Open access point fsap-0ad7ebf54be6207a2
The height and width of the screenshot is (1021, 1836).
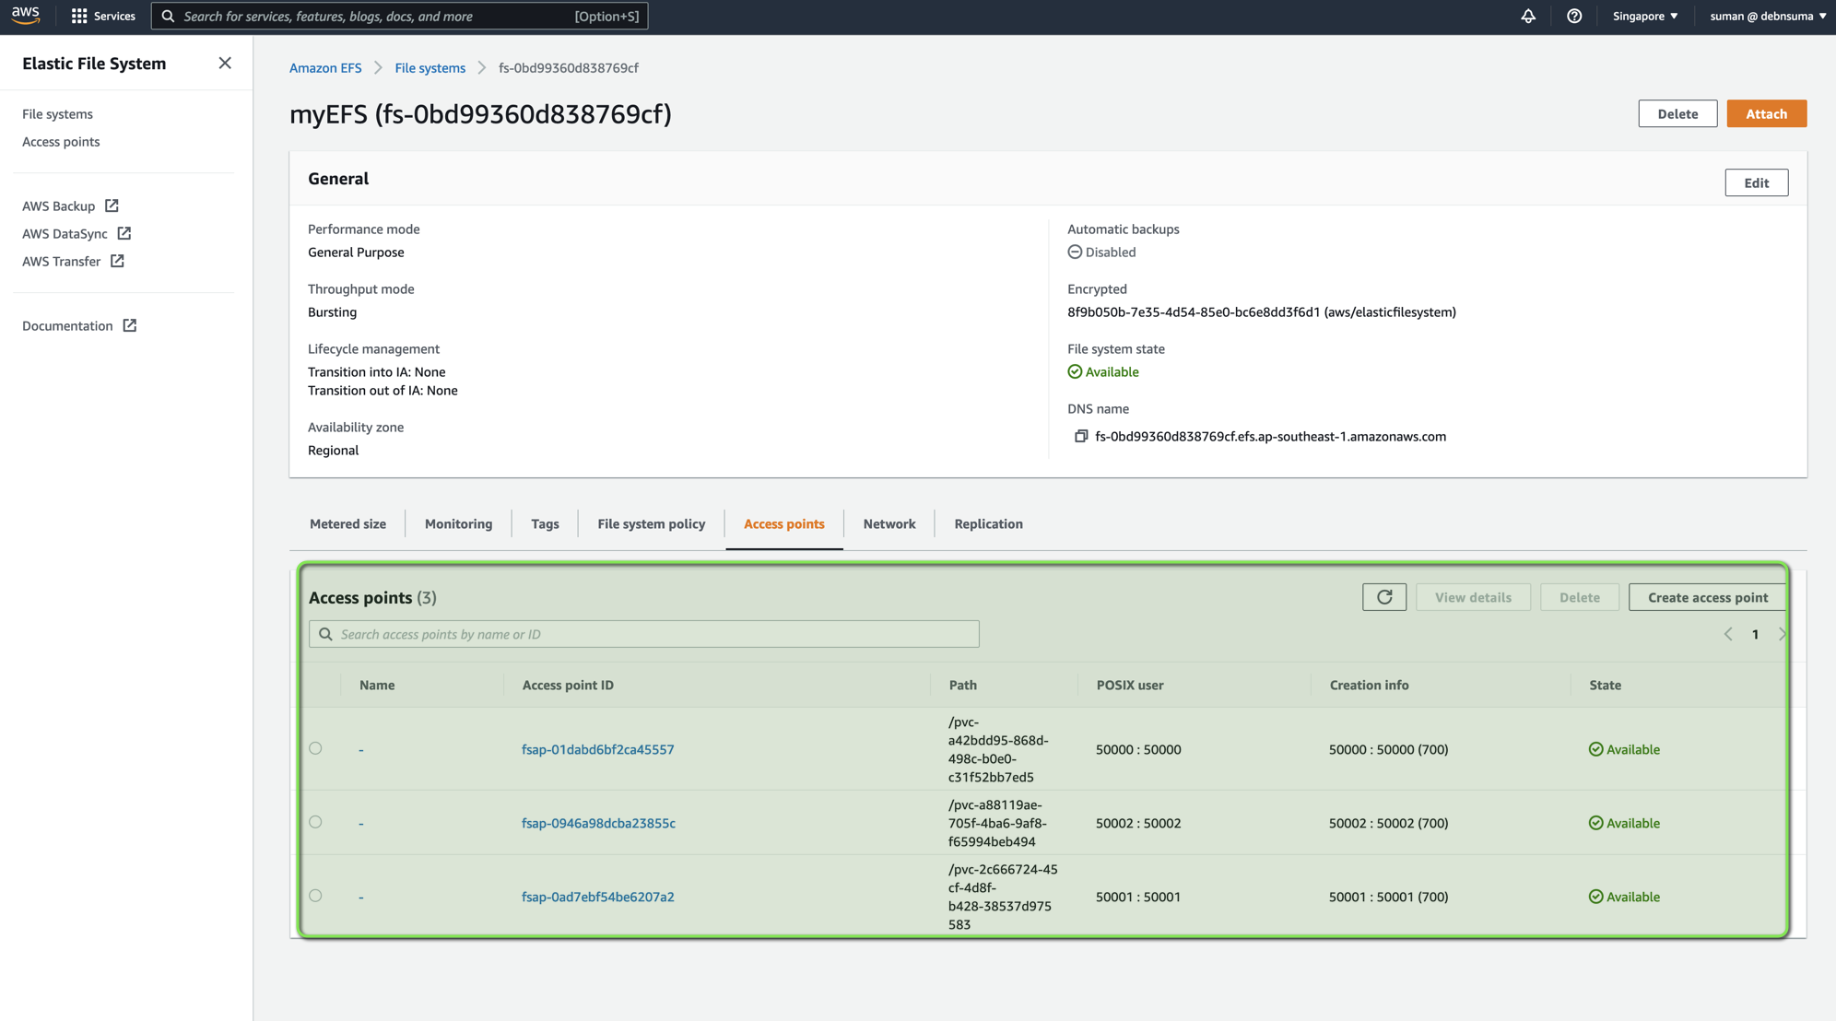597,897
